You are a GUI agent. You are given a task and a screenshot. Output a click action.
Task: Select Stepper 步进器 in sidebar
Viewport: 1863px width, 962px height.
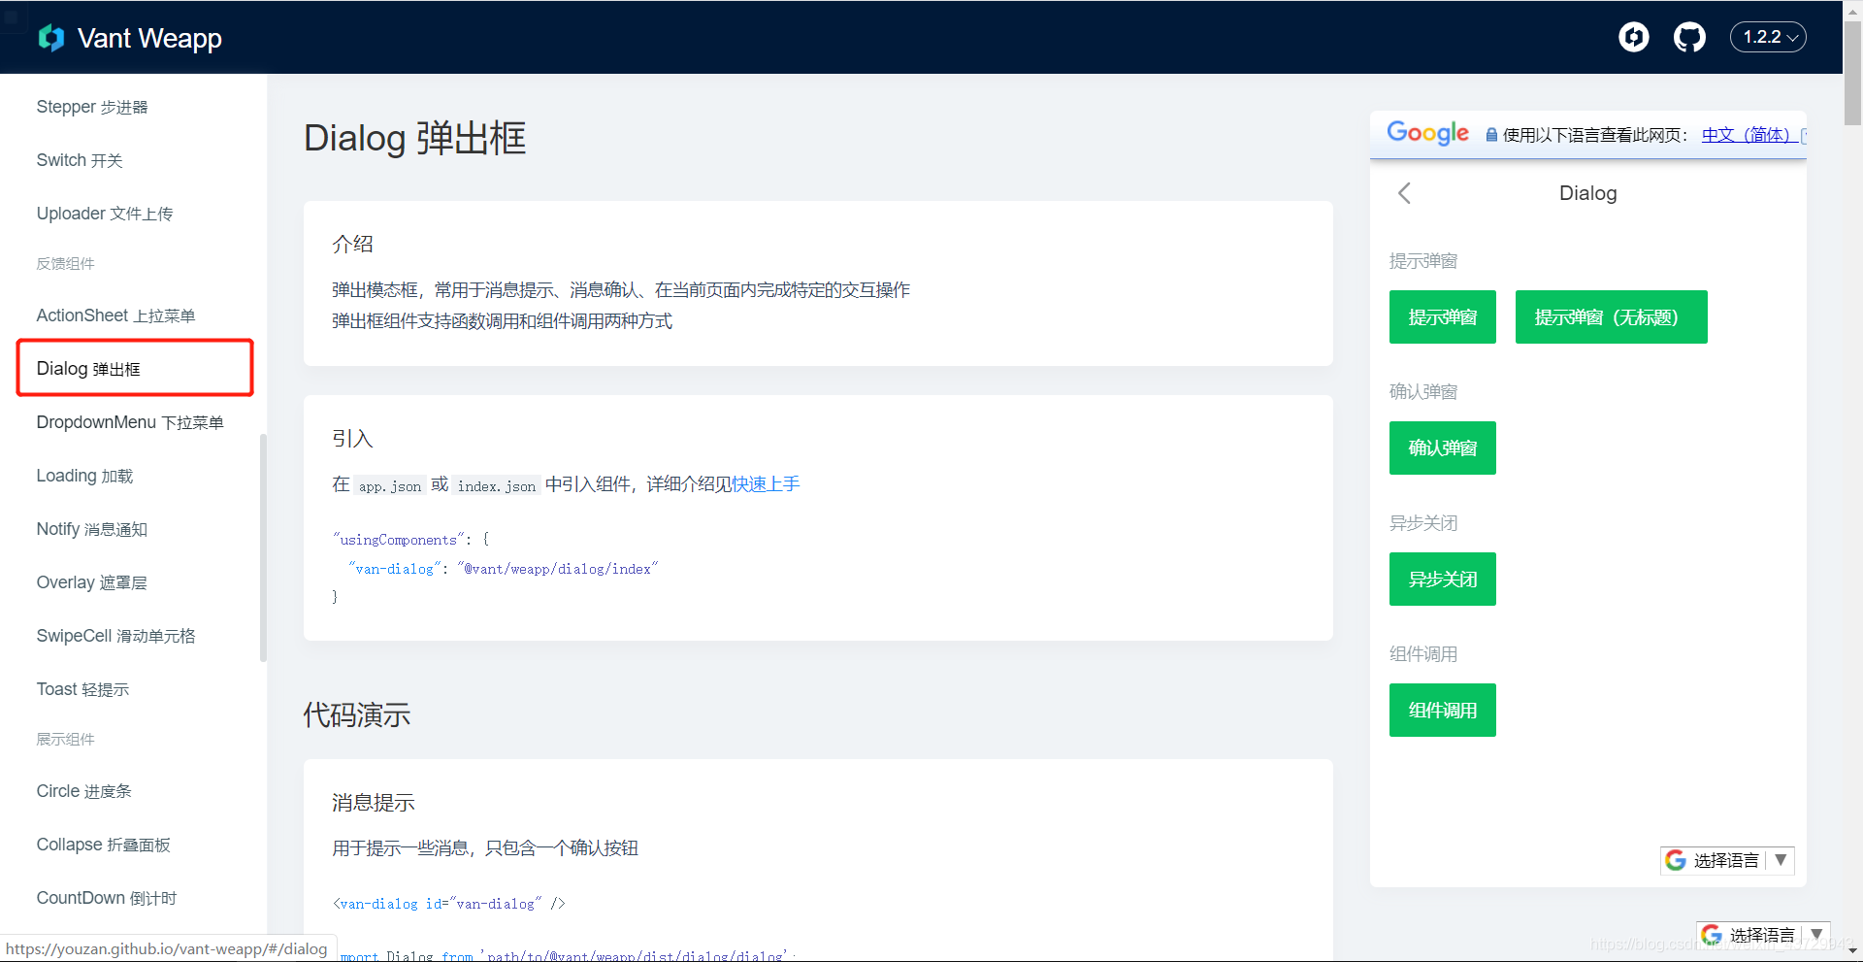92,107
